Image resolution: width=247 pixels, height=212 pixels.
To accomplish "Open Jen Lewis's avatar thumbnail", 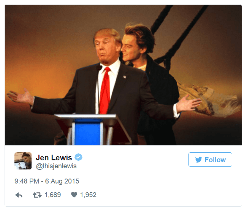I will 23,161.
